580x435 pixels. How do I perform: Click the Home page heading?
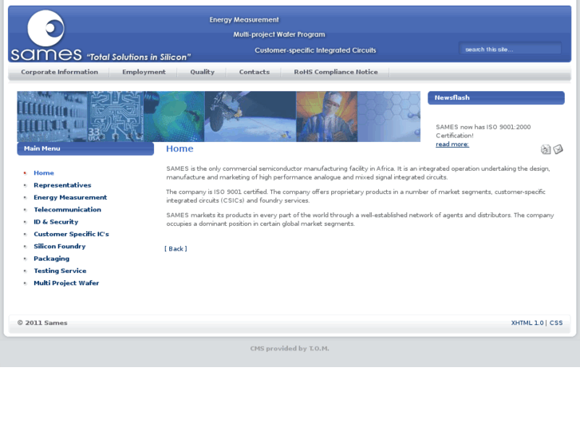(x=180, y=148)
